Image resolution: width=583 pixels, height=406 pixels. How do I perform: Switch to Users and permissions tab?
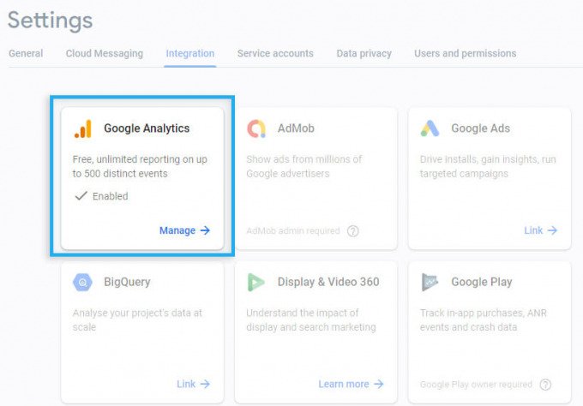click(x=465, y=53)
